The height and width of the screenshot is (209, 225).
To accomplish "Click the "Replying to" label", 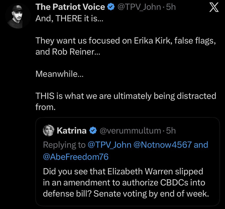I will pos(64,145).
